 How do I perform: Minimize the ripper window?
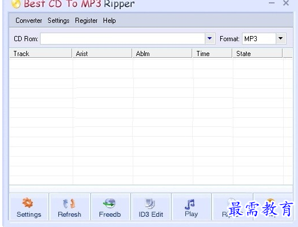pos(272,3)
